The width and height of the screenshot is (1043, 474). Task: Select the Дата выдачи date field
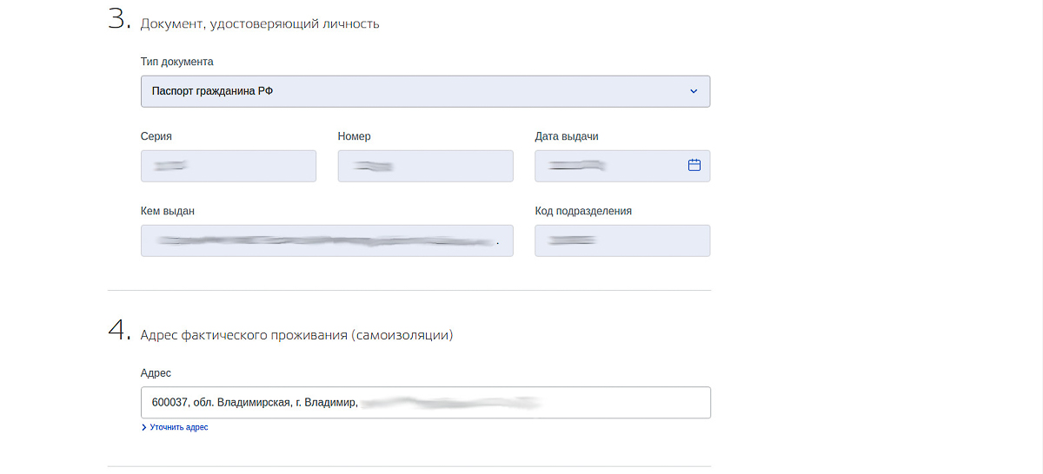(608, 166)
